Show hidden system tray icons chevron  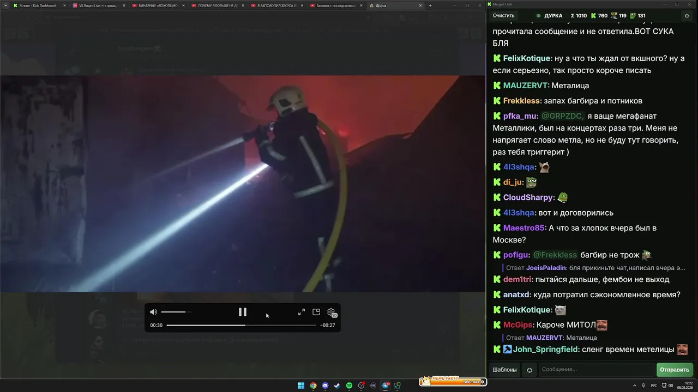(x=635, y=385)
